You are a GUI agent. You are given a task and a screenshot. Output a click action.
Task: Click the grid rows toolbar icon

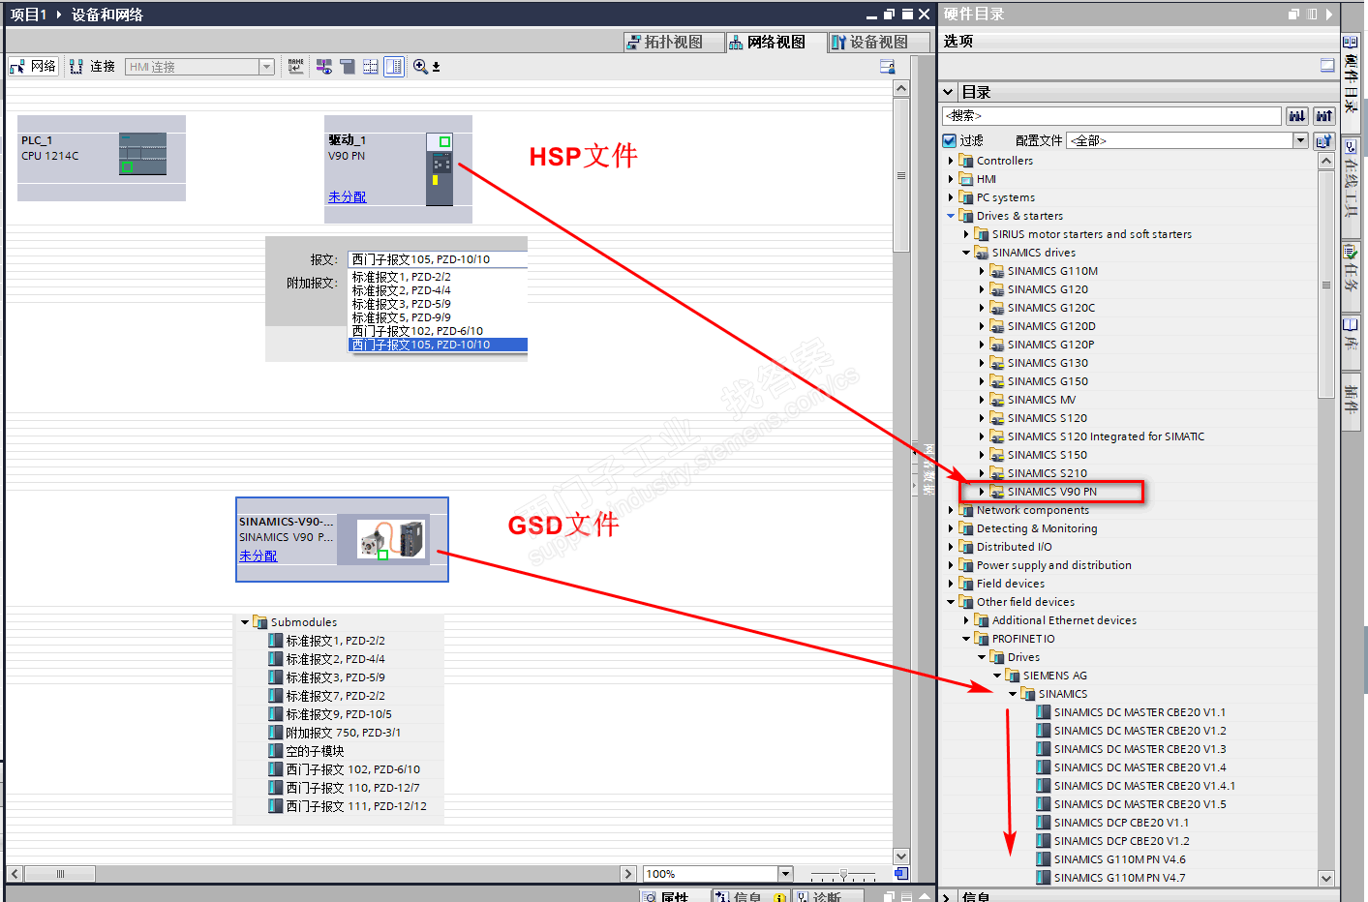(x=371, y=67)
